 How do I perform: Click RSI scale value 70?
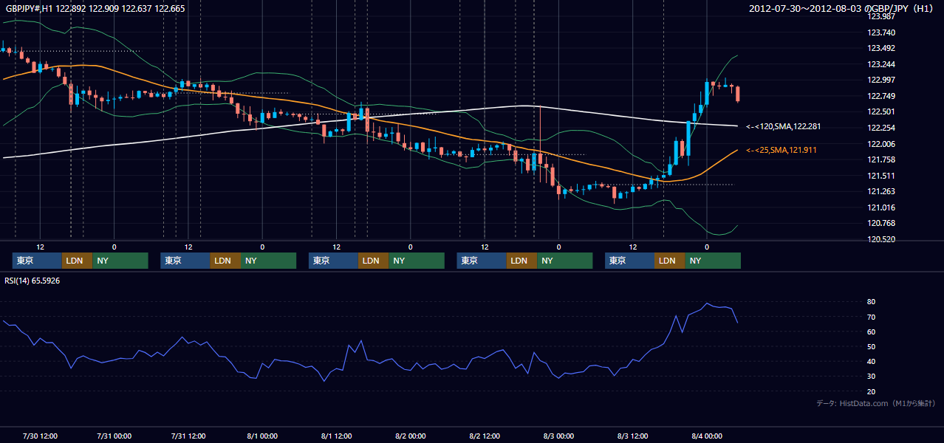tap(871, 317)
